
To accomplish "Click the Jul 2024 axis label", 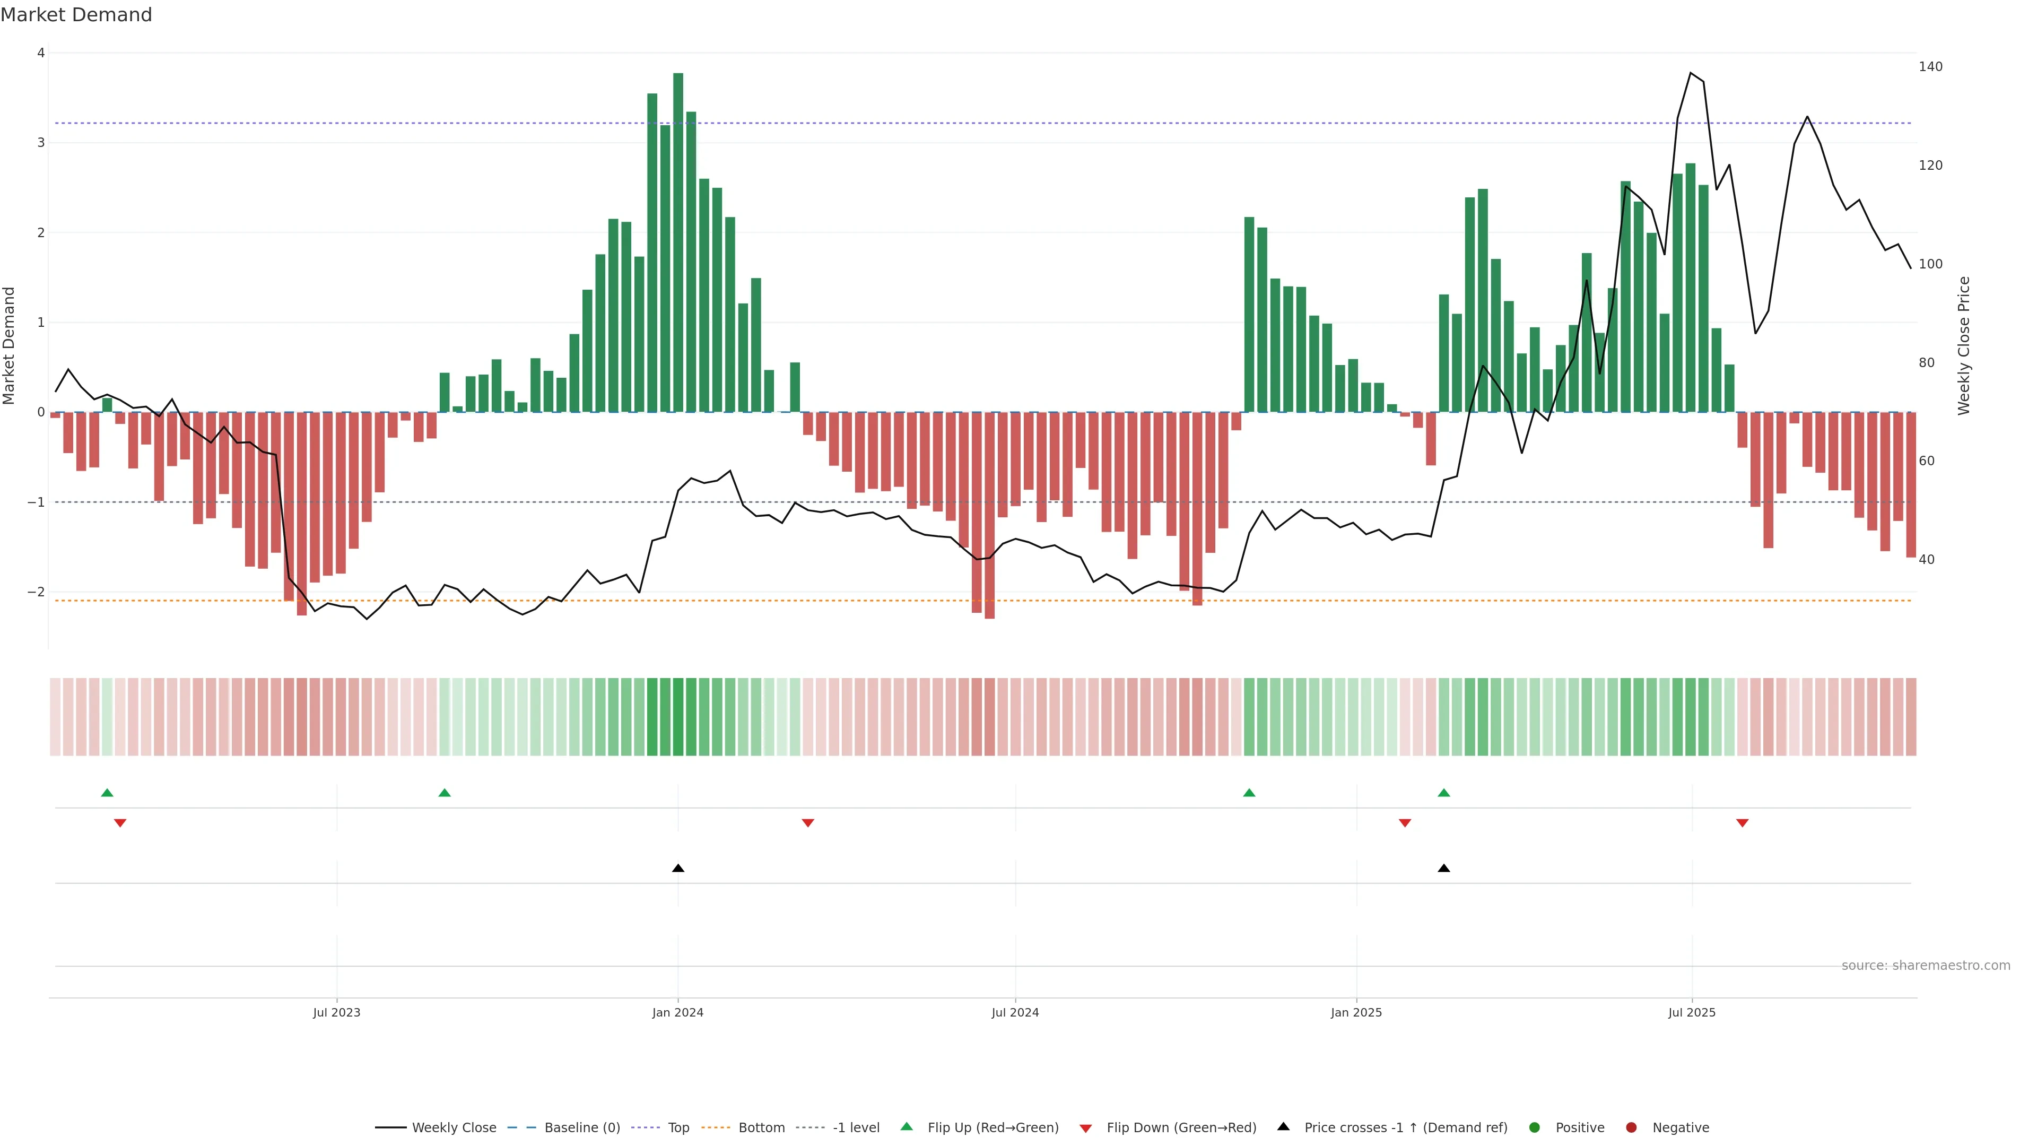I will pos(1015,1012).
